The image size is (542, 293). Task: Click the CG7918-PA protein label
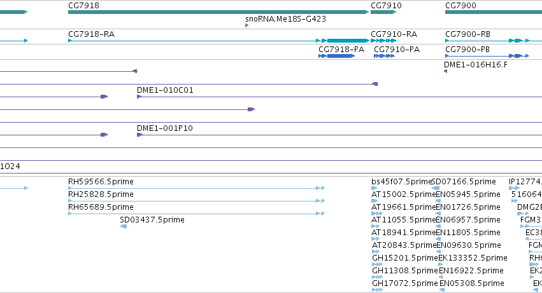(x=341, y=50)
